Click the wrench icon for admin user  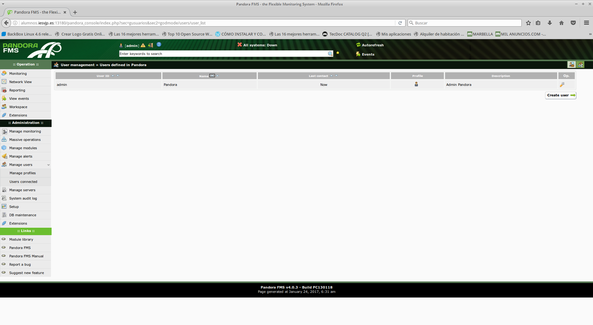[x=562, y=85]
